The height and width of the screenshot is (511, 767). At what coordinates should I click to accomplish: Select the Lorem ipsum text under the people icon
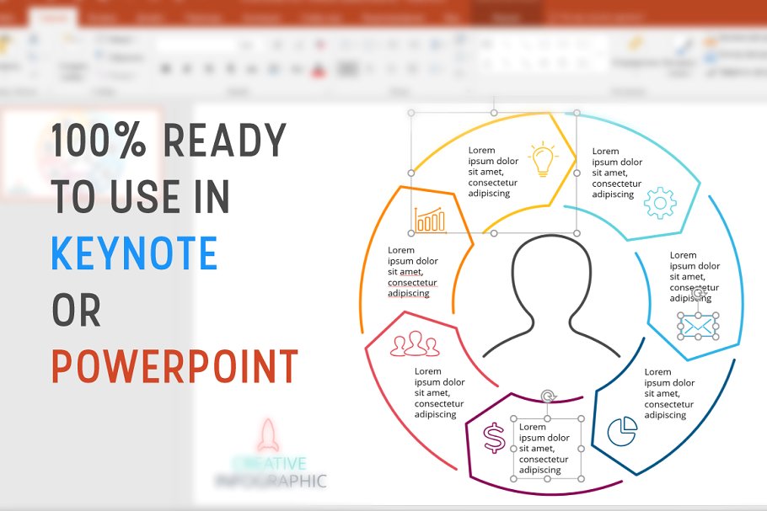[x=439, y=392]
